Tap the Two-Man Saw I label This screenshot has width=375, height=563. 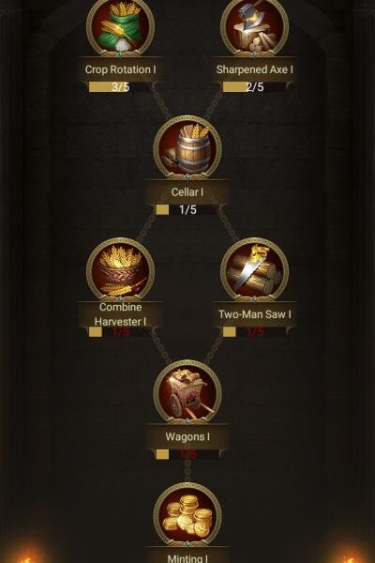pos(255,314)
